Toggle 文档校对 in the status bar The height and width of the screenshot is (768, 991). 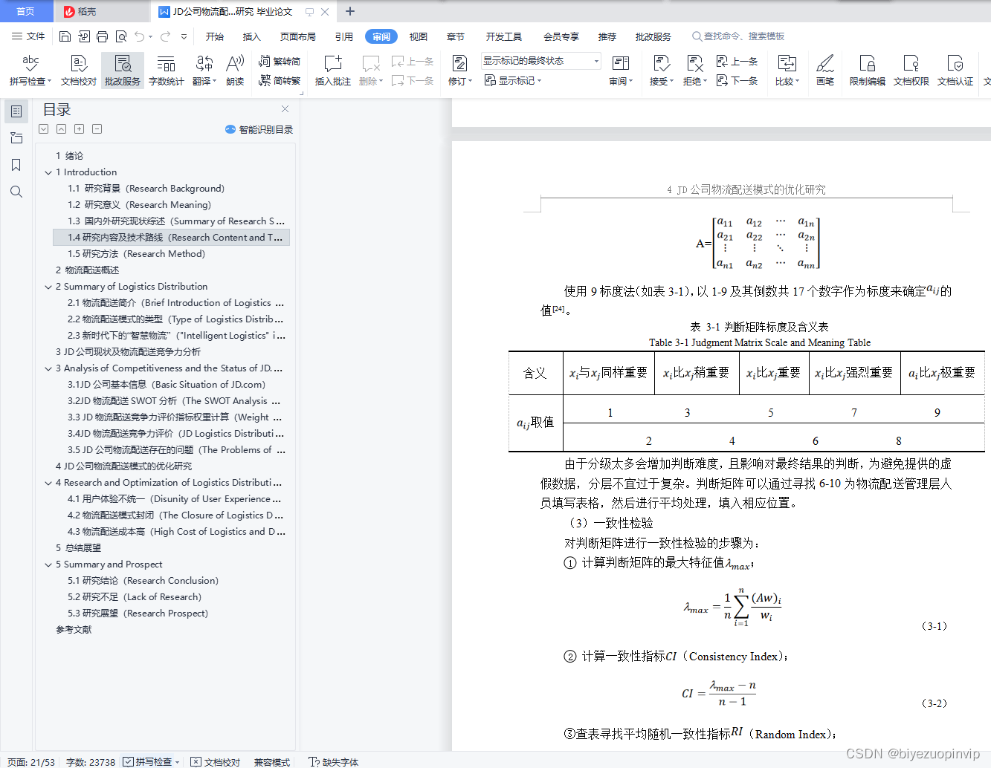coord(216,762)
